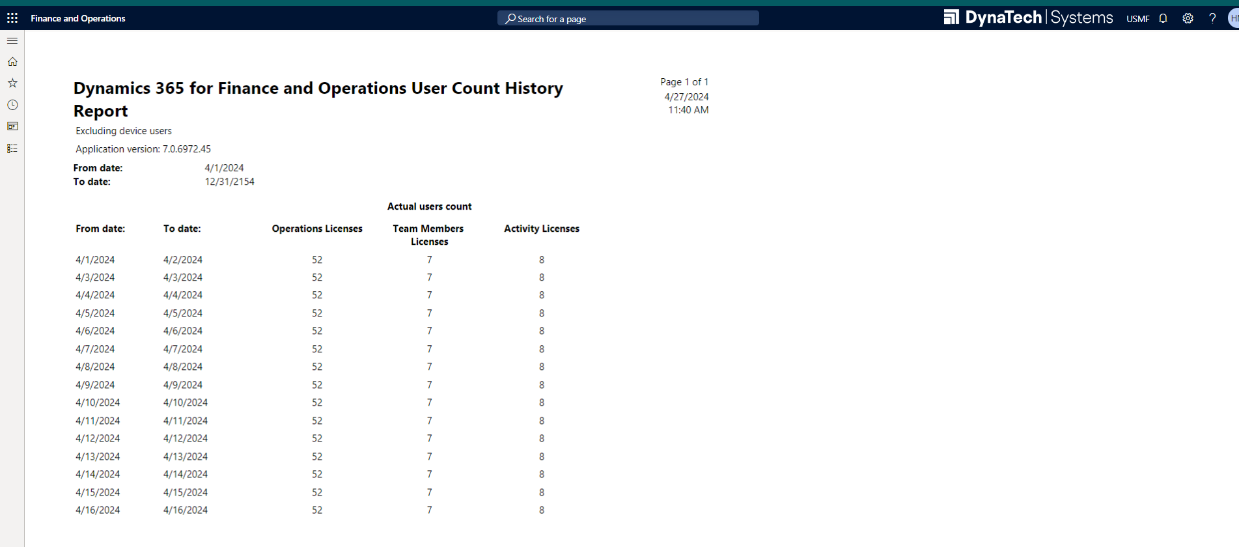Viewport: 1239px width, 547px height.
Task: Click To date cell 4/10/2024
Action: coord(186,402)
